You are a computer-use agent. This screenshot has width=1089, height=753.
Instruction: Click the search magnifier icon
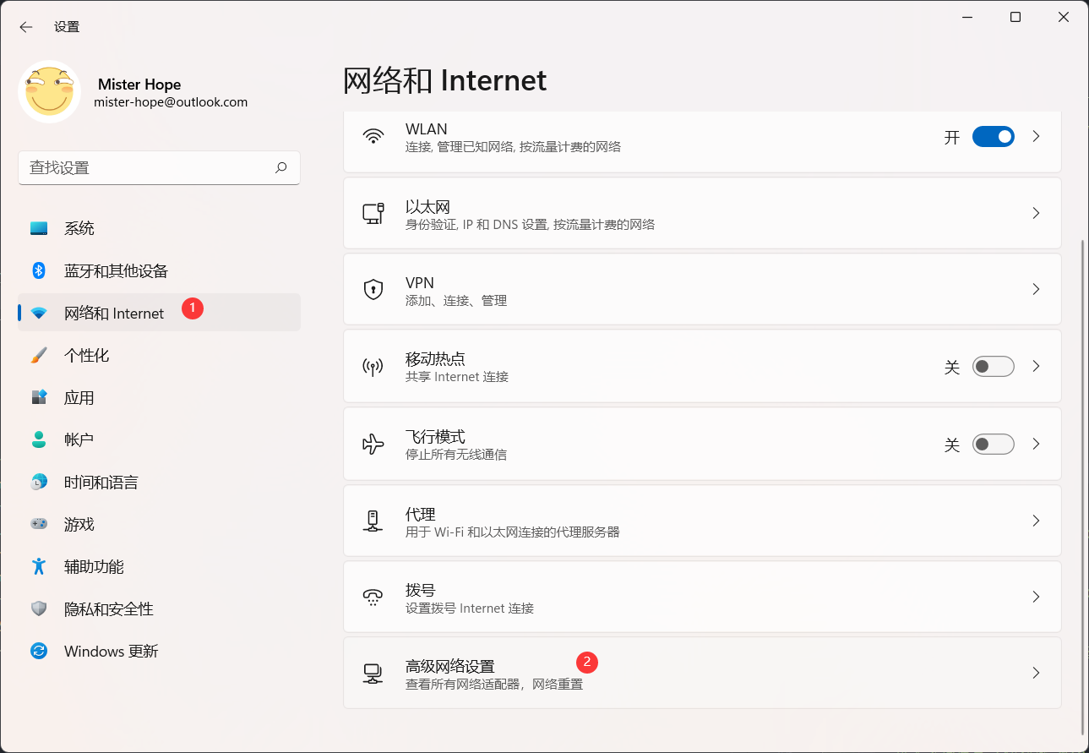tap(281, 167)
